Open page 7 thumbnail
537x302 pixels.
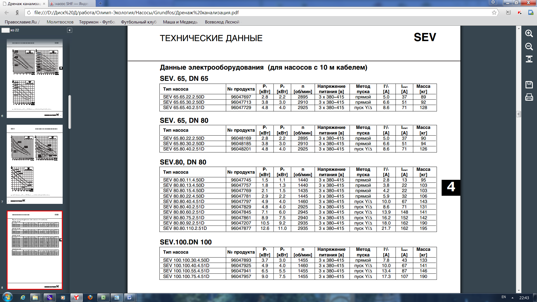35,164
